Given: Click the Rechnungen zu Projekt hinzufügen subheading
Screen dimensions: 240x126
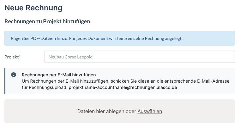Looking at the screenshot, I should 47,21.
